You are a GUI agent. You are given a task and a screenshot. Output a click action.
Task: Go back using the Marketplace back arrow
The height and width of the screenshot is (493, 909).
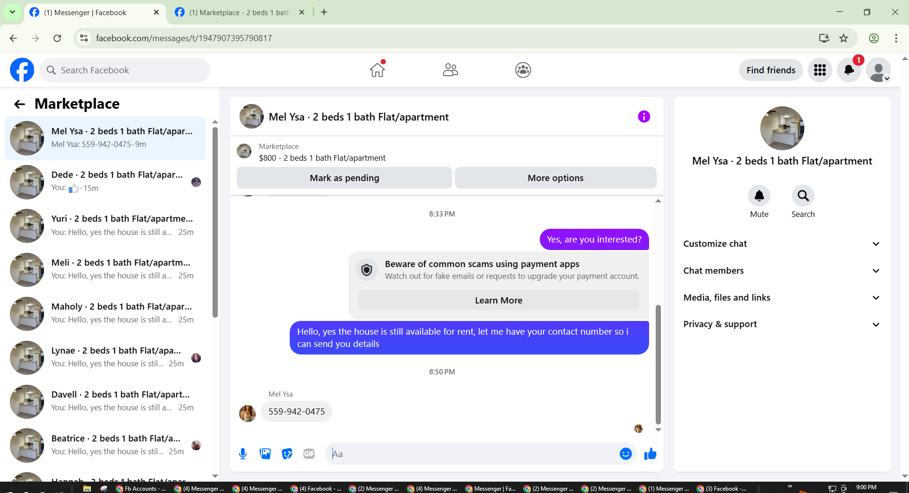click(x=19, y=104)
